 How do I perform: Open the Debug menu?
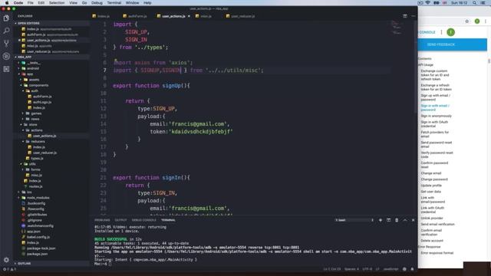(x=97, y=3)
